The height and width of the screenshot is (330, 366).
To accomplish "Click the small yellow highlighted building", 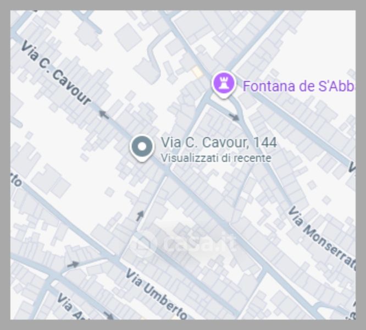I will tap(197, 71).
